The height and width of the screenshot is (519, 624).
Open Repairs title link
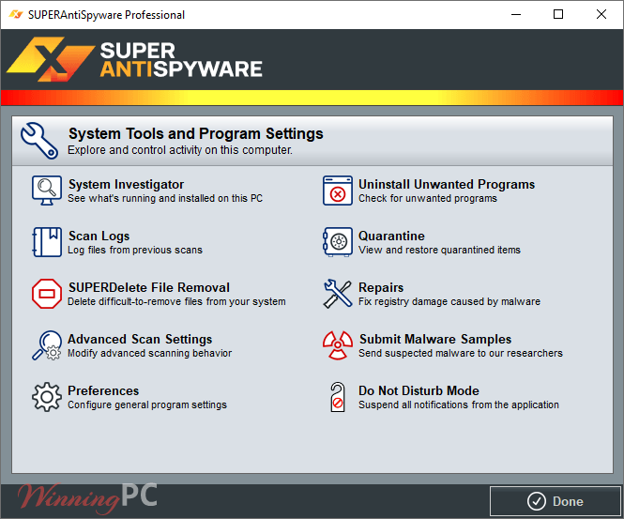pyautogui.click(x=381, y=287)
